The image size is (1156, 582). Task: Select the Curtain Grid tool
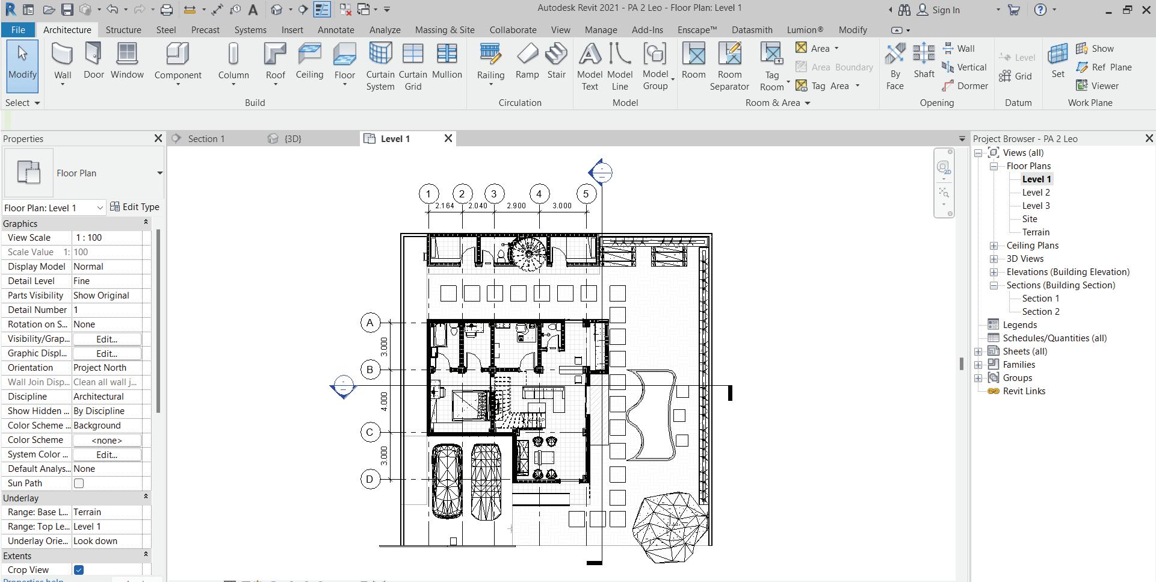413,67
